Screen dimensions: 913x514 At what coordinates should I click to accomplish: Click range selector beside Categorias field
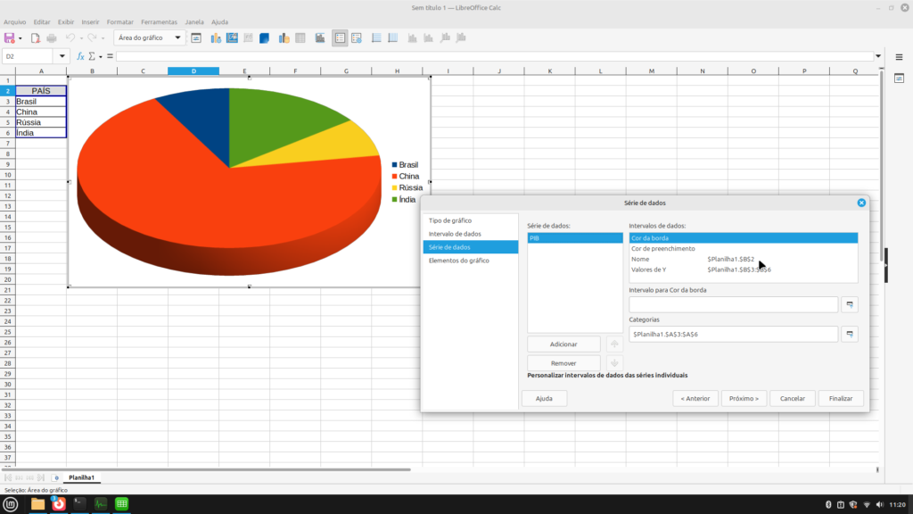pyautogui.click(x=850, y=334)
